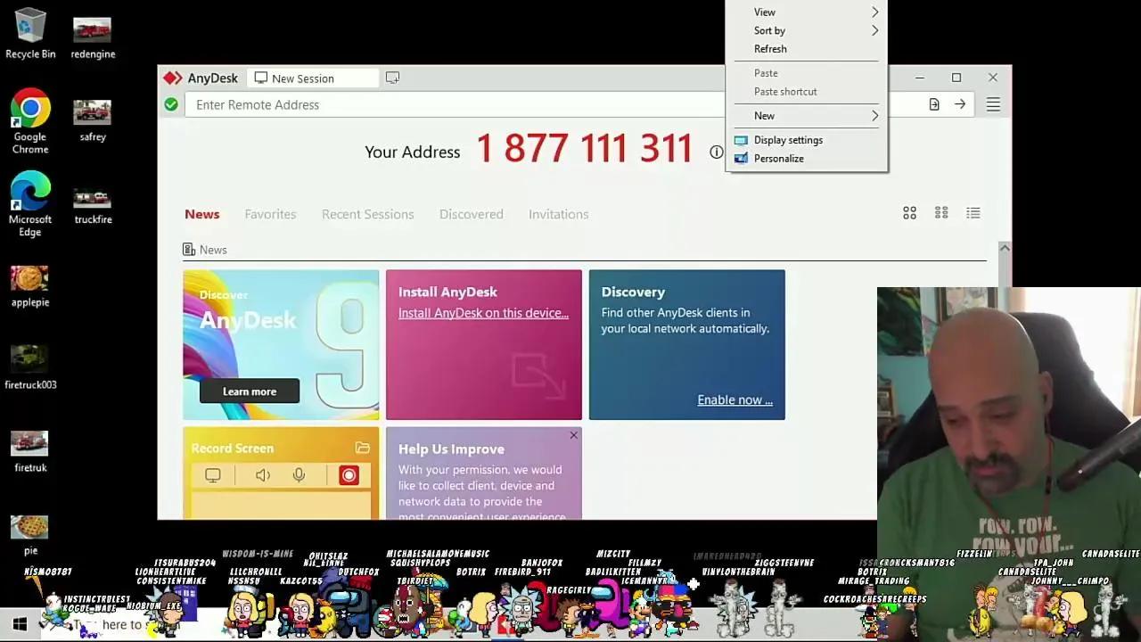Image resolution: width=1141 pixels, height=642 pixels.
Task: Open the Windows Start button
Action: tap(20, 624)
